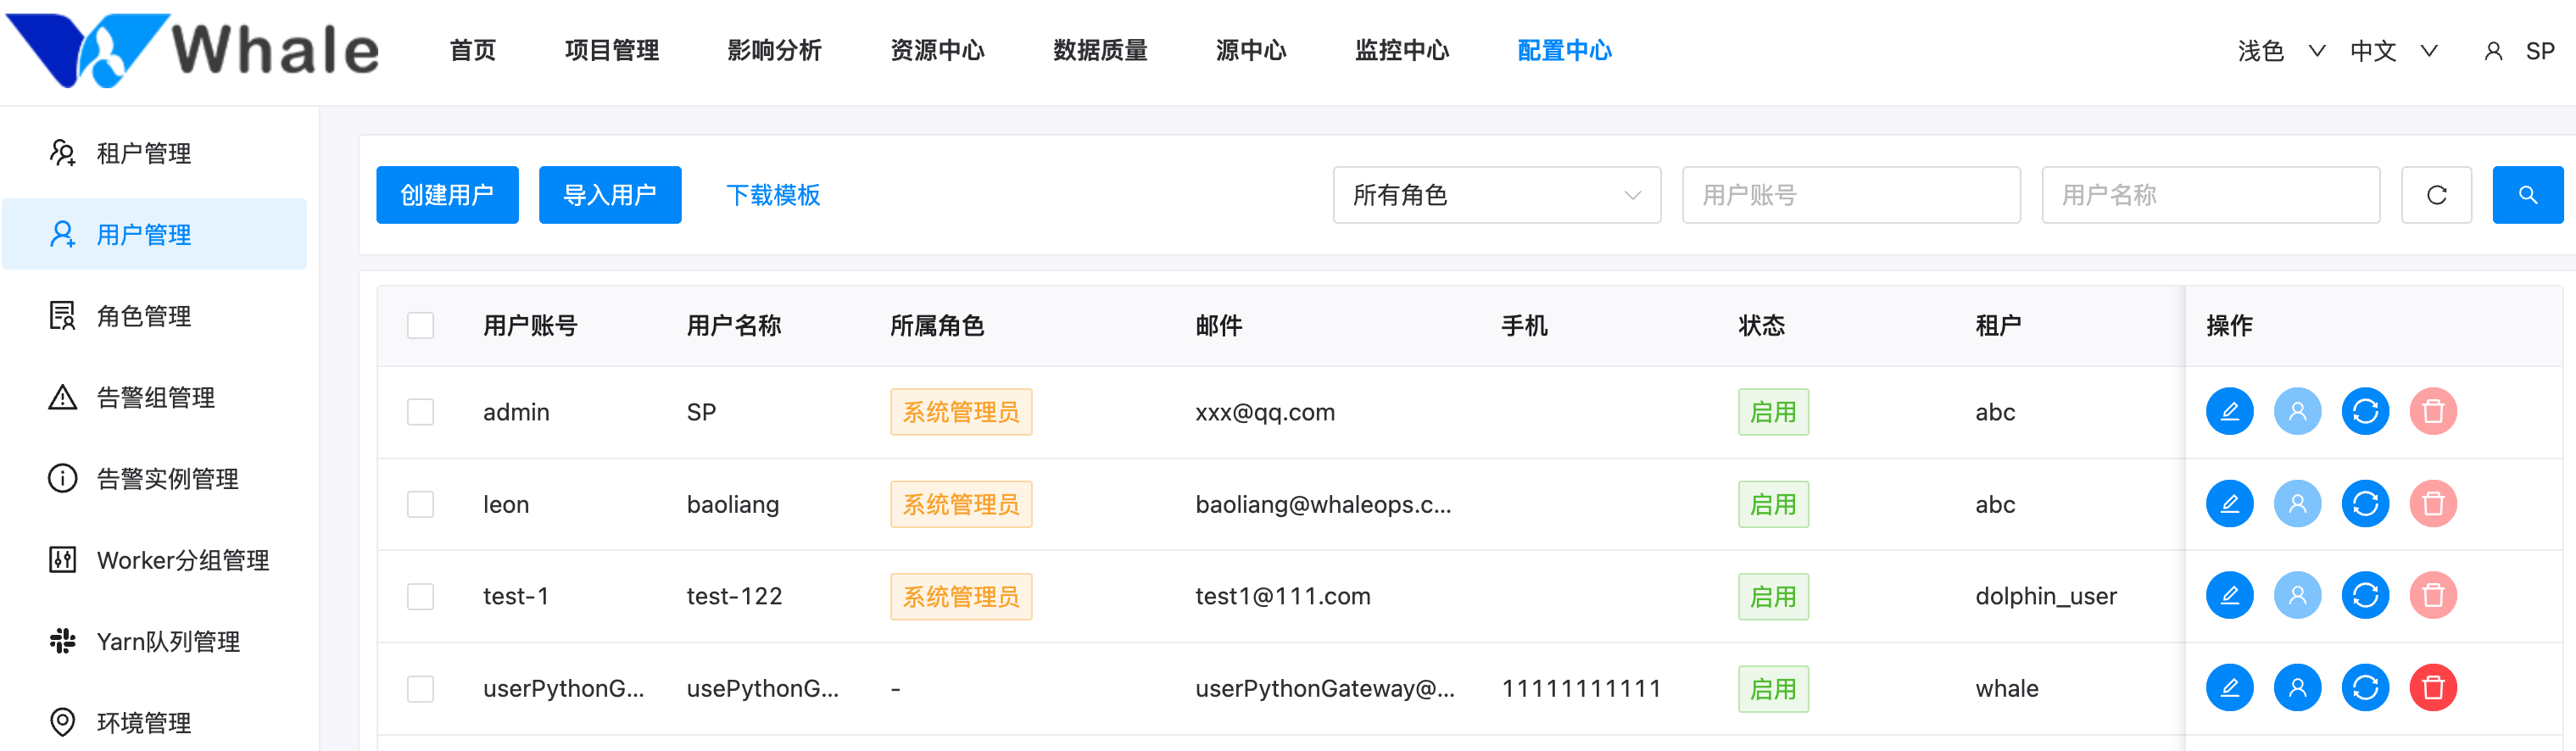Viewport: 2576px width, 751px height.
Task: Select 用户管理 in the sidebar
Action: coord(154,234)
